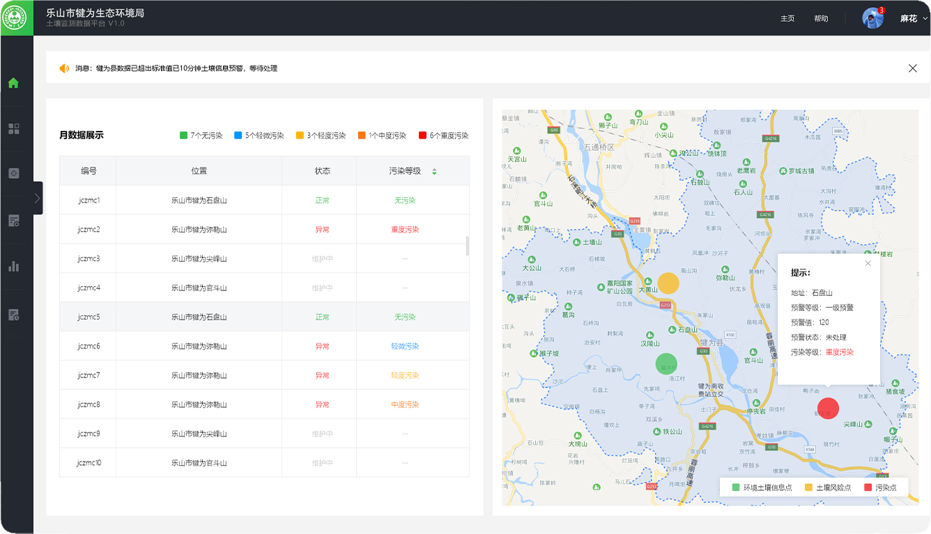Open the user avatar with notification badge
This screenshot has width=931, height=534.
point(872,18)
